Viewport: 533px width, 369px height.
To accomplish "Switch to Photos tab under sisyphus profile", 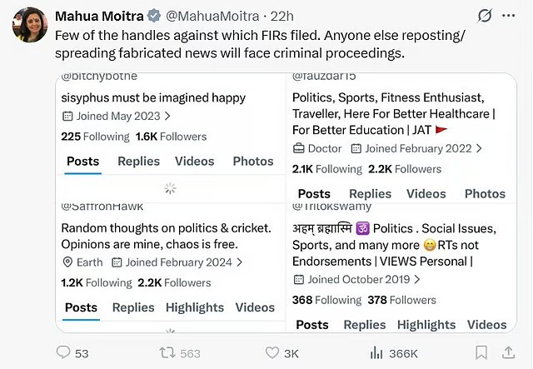I will [252, 161].
